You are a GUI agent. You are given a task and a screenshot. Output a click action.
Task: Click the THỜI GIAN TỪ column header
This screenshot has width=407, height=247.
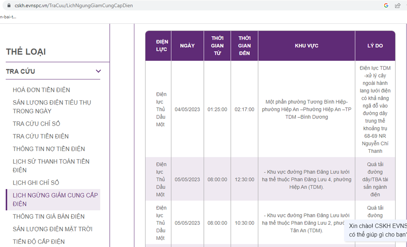click(217, 46)
